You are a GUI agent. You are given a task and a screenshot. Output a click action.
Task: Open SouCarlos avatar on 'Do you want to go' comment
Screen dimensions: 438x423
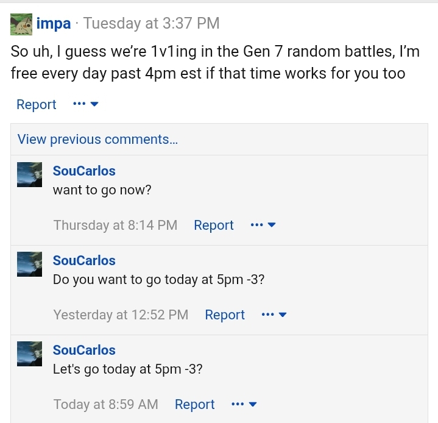[x=30, y=264]
